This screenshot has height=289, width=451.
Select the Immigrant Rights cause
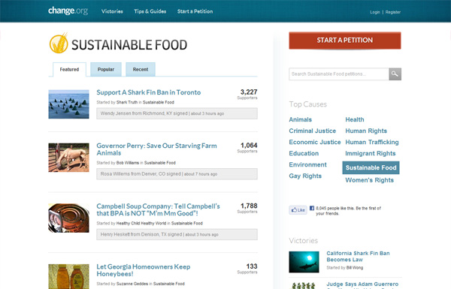pos(371,153)
